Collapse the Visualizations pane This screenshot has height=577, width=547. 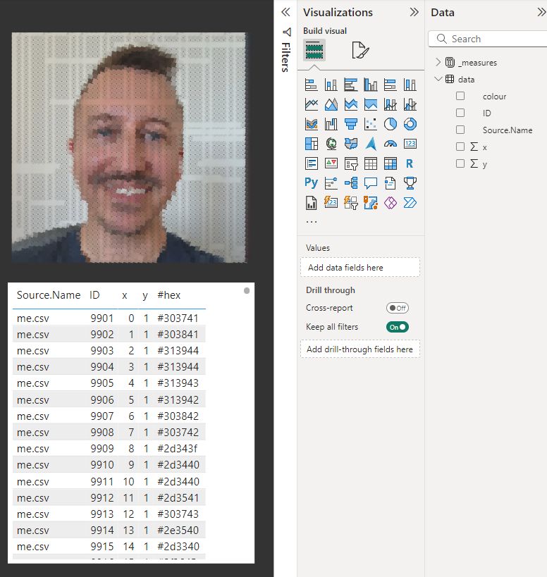pyautogui.click(x=414, y=12)
